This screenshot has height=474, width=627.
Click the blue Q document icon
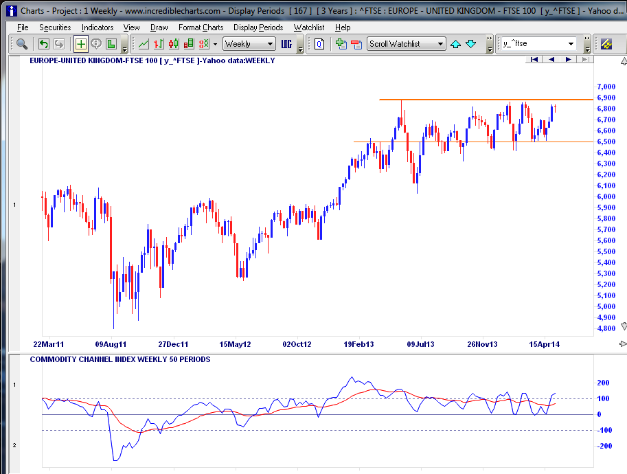tap(319, 43)
